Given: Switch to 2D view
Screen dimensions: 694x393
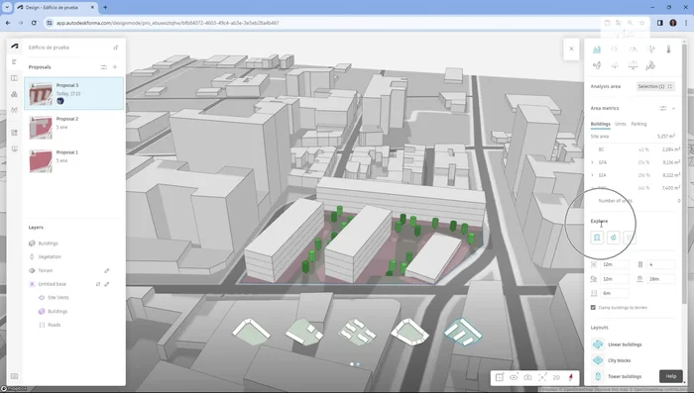Looking at the screenshot, I should click(x=556, y=377).
